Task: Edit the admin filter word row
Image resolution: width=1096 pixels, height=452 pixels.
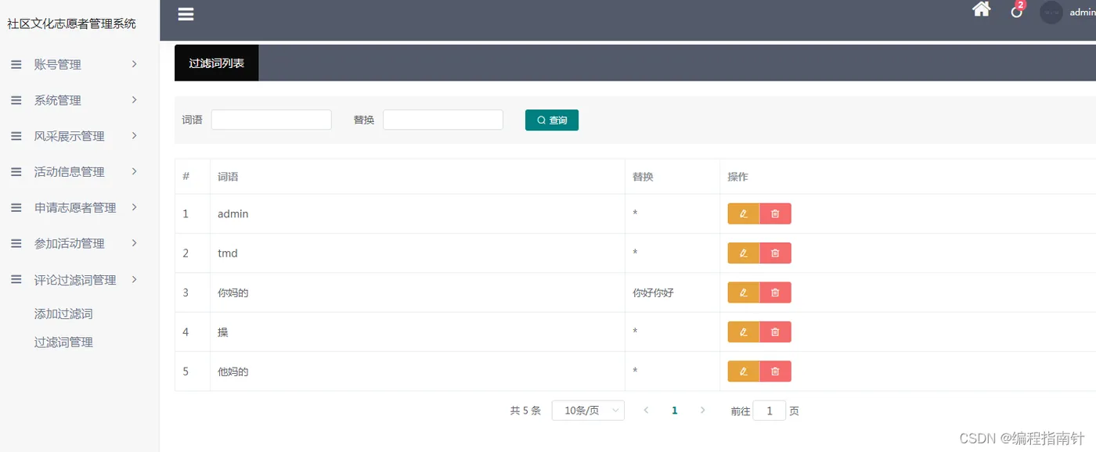Action: click(x=744, y=213)
